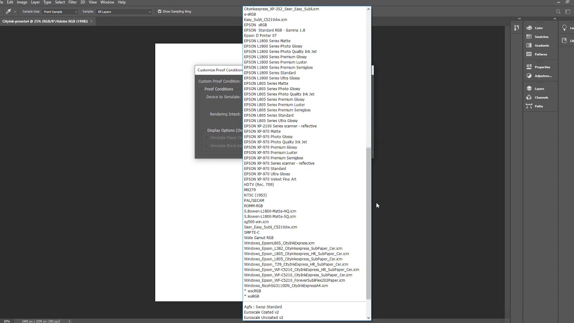Open the 3D menu
The image size is (574, 323).
pos(83,2)
